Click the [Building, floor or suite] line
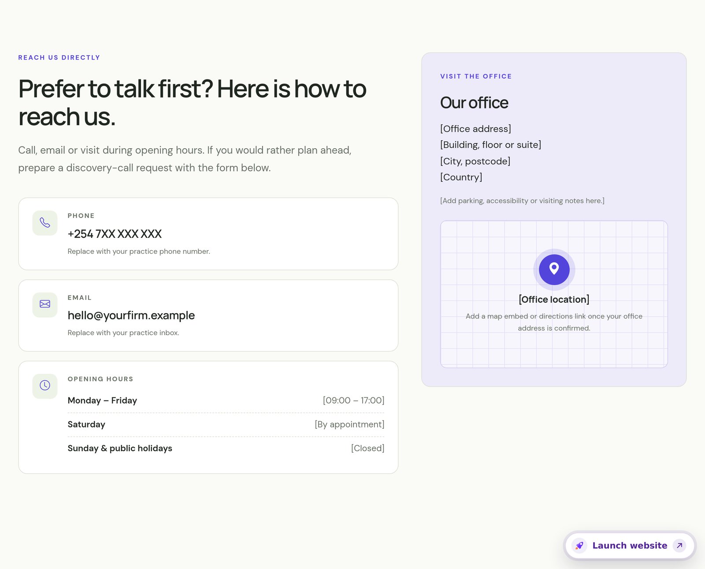705x569 pixels. click(x=490, y=145)
